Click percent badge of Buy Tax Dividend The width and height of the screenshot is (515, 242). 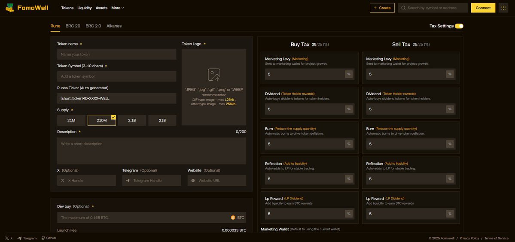coord(348,109)
